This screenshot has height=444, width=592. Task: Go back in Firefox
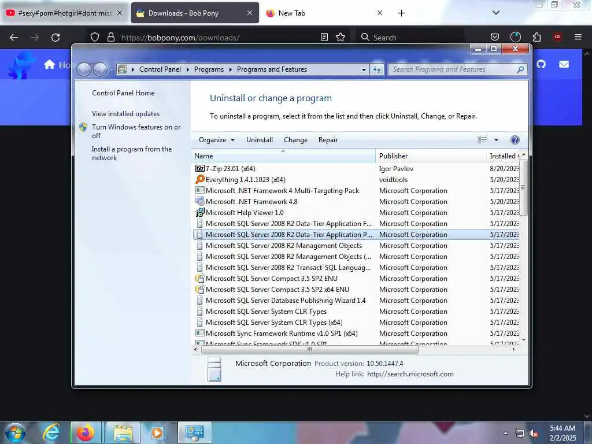(14, 38)
